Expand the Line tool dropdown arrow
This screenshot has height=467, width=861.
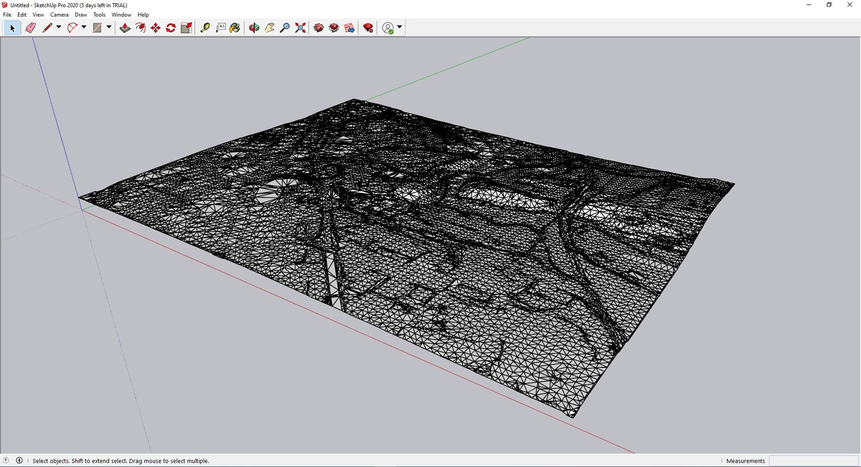pos(59,27)
